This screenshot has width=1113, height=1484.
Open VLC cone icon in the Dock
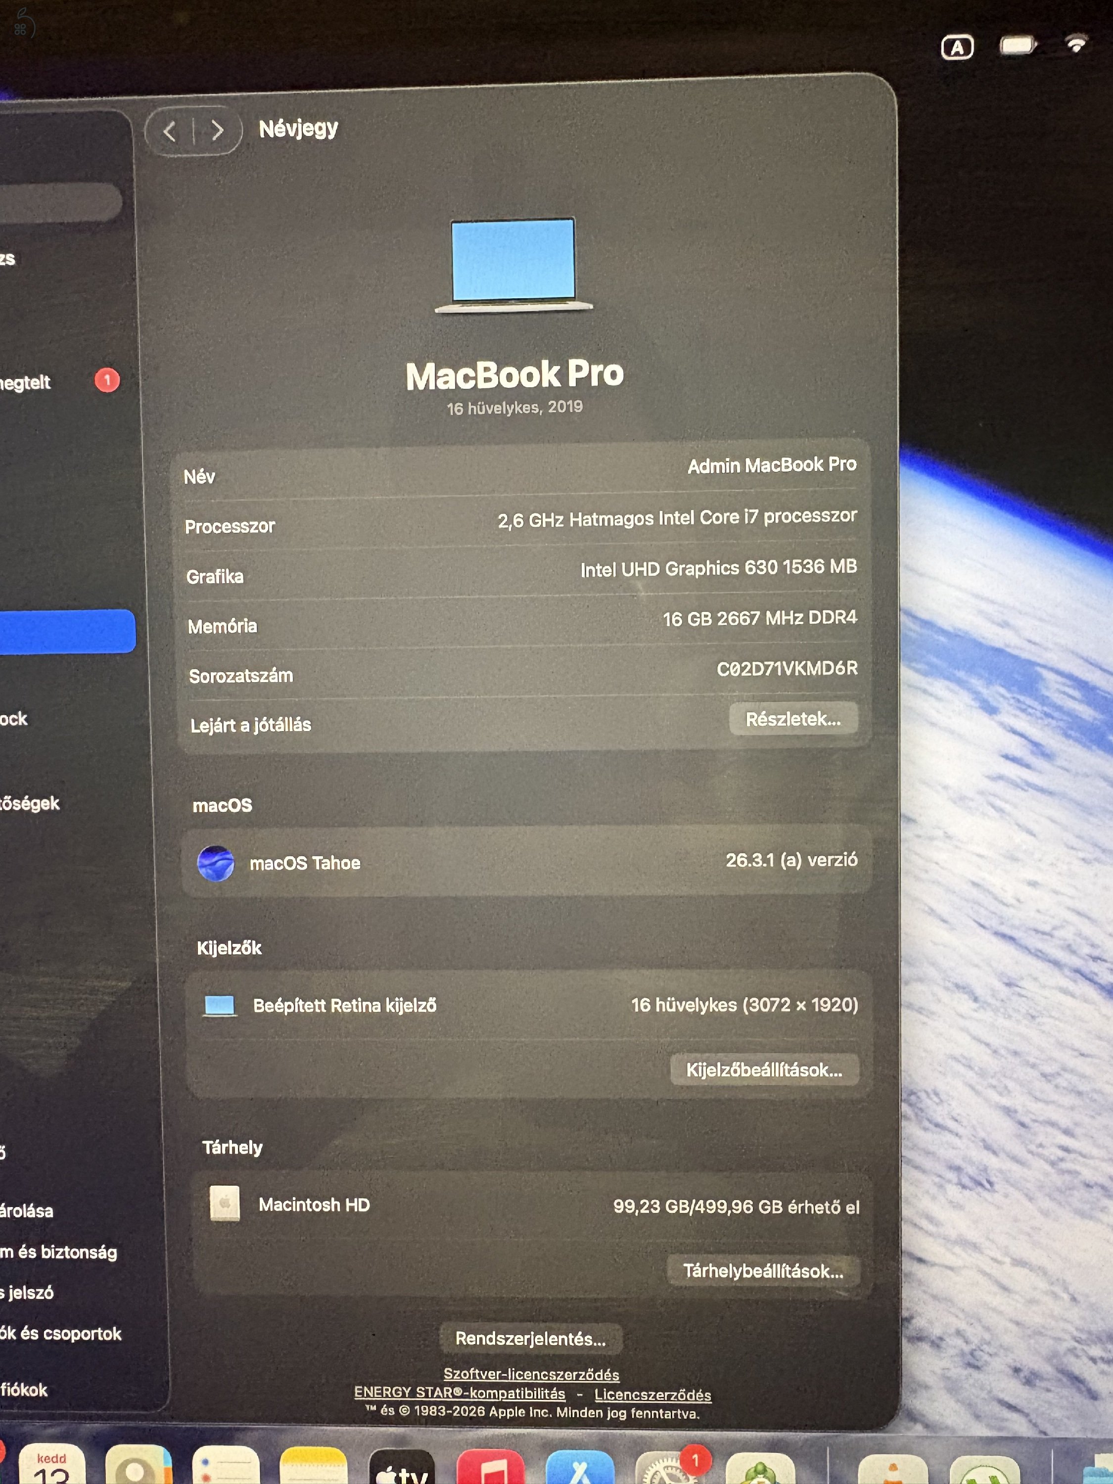tap(892, 1469)
